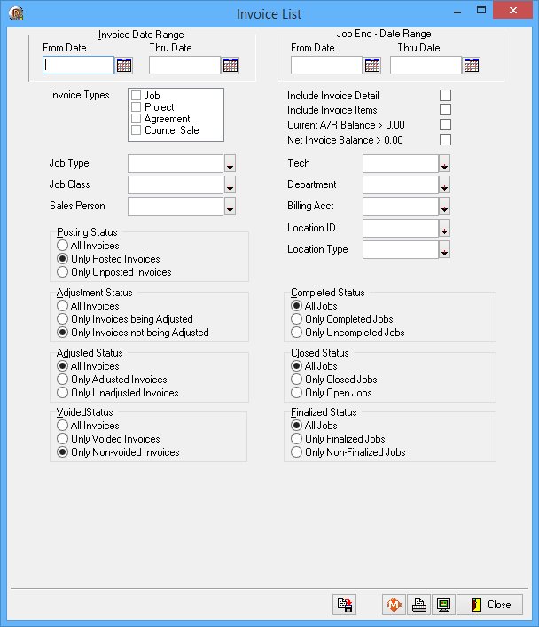The width and height of the screenshot is (539, 627).
Task: Tick Net Invoice Balance > 0.00
Action: coord(445,140)
